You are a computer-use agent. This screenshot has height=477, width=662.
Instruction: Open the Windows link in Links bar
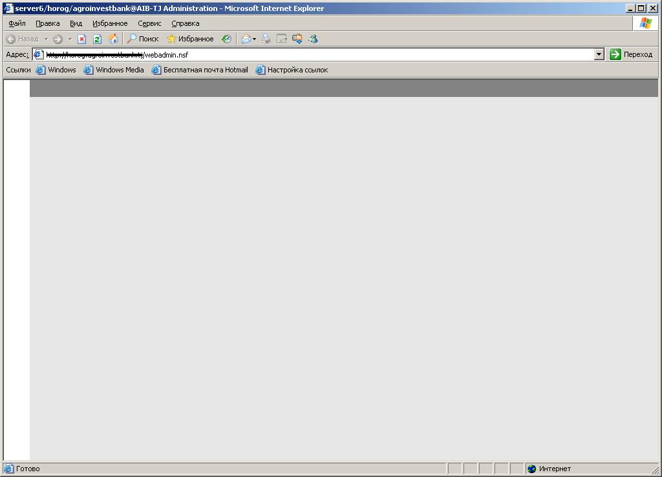56,70
